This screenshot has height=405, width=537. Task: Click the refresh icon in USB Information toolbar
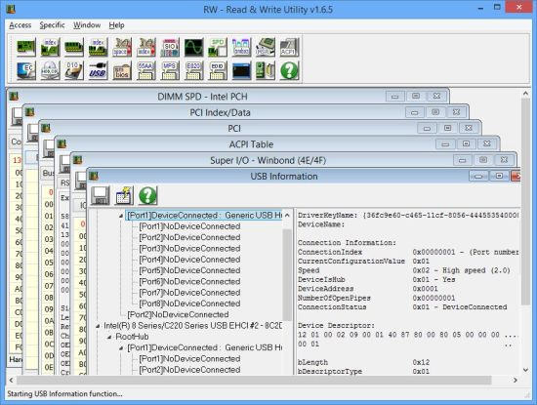[x=124, y=195]
